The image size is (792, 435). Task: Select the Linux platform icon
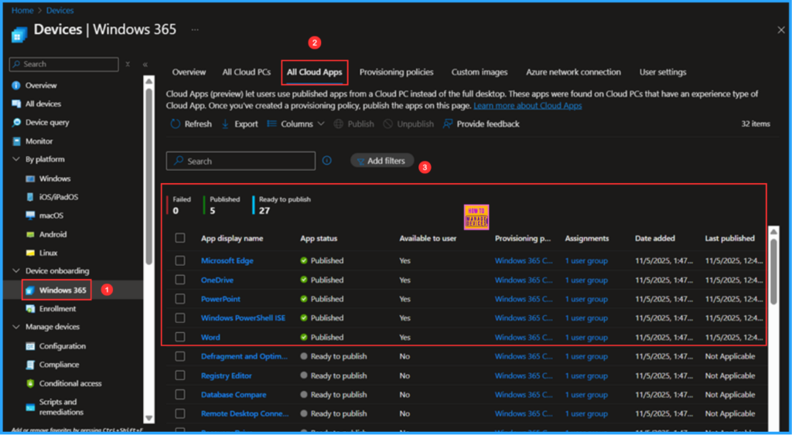[30, 253]
